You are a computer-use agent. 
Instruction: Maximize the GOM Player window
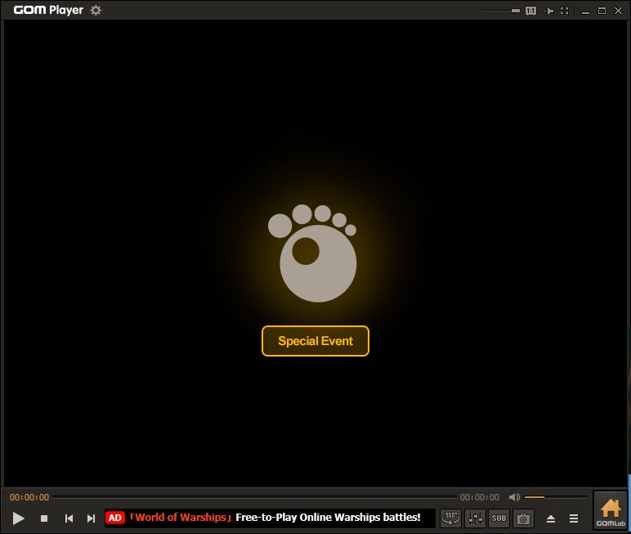click(602, 11)
